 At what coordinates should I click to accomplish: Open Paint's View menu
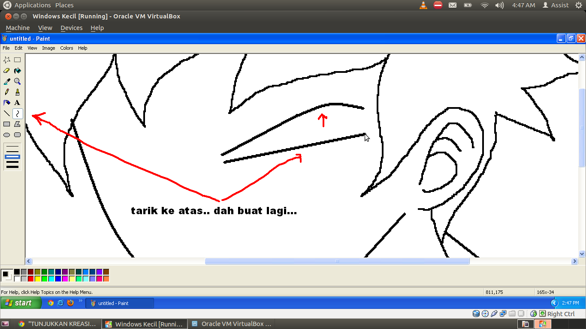point(32,48)
